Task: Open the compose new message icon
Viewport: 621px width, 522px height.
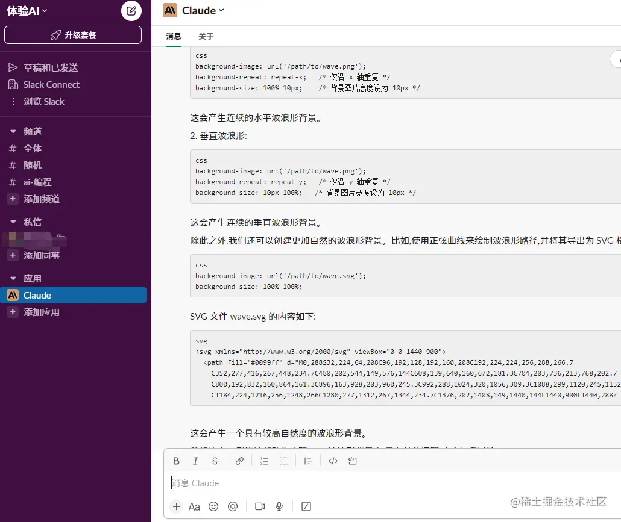Action: click(131, 11)
